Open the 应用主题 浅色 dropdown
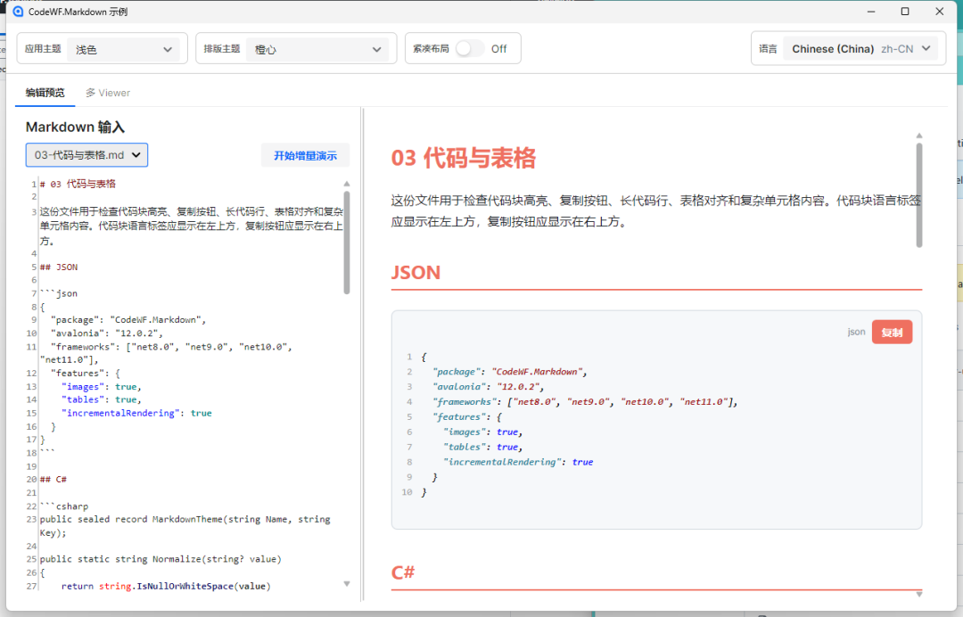963x617 pixels. click(x=123, y=49)
